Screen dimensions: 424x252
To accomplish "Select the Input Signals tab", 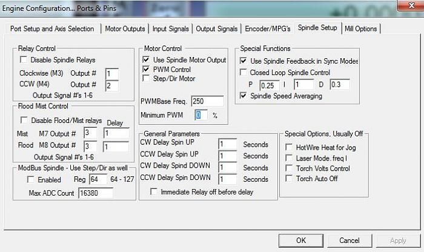I will click(170, 28).
